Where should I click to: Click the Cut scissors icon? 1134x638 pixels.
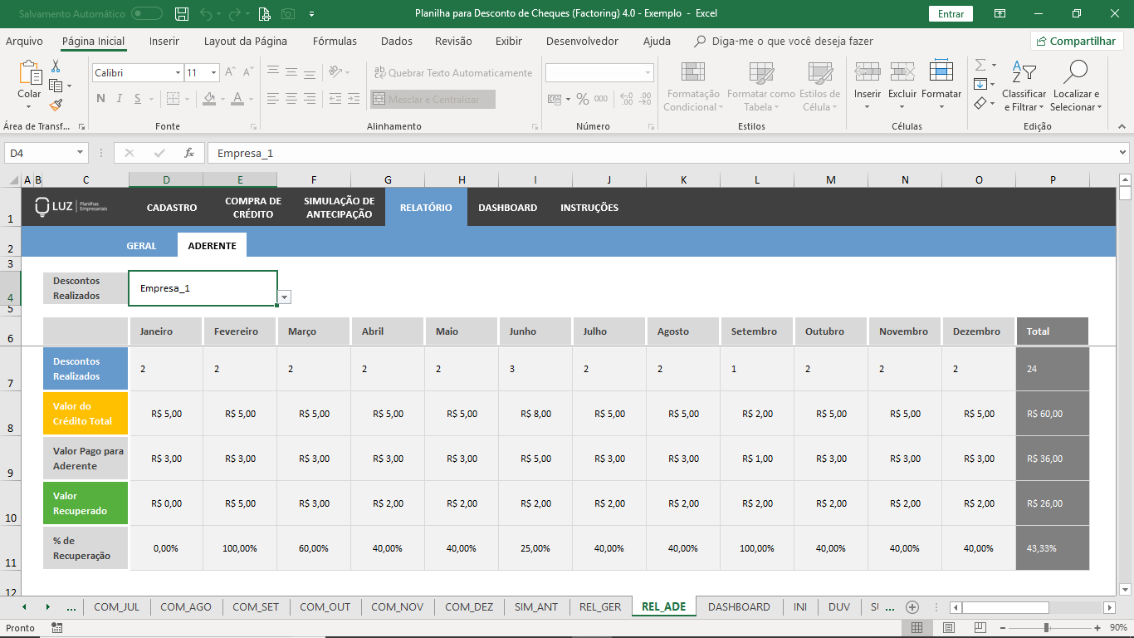click(x=55, y=66)
